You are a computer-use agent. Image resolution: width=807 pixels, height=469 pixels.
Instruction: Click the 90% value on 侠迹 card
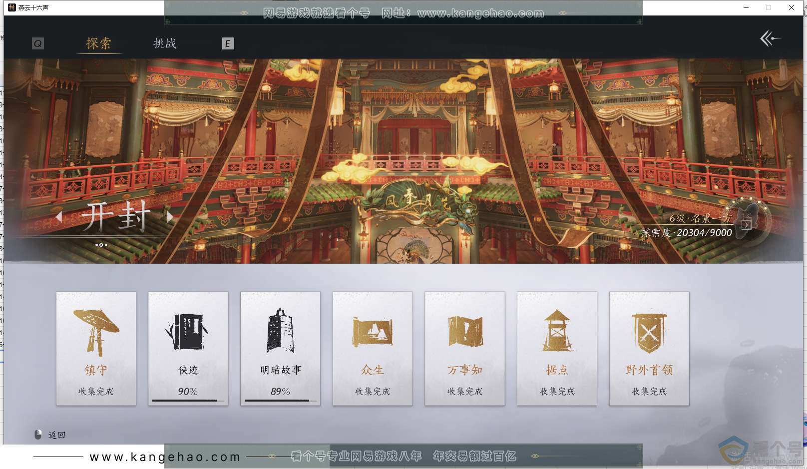pos(188,392)
